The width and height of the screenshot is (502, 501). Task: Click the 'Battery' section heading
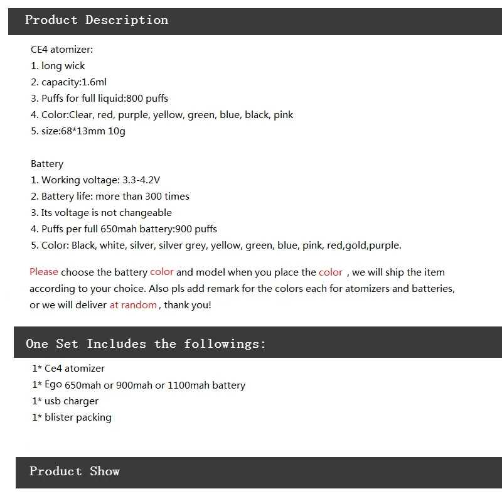point(47,164)
